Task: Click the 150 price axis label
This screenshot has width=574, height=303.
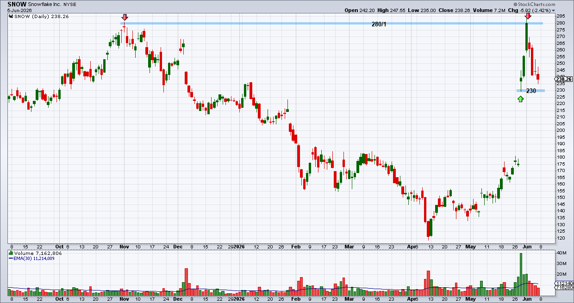Action: 561,198
